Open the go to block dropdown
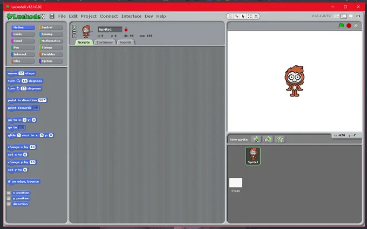 pos(22,127)
